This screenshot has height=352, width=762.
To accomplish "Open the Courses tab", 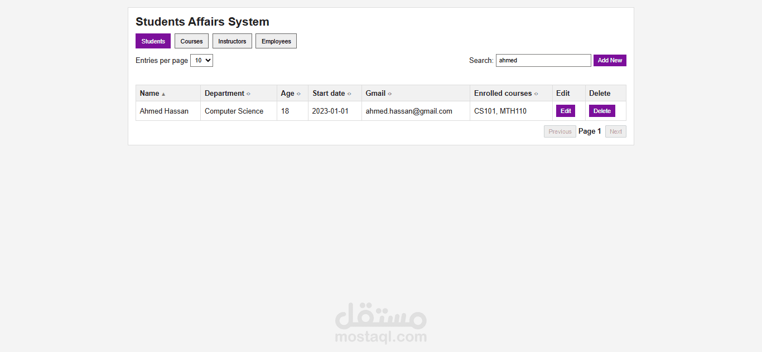I will coord(192,41).
